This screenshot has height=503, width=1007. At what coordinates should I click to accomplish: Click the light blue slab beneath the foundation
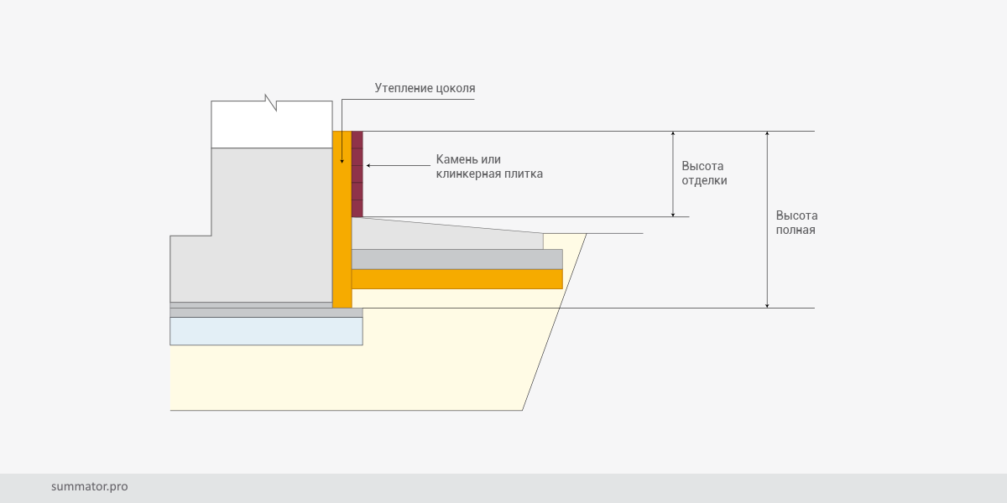tap(266, 331)
